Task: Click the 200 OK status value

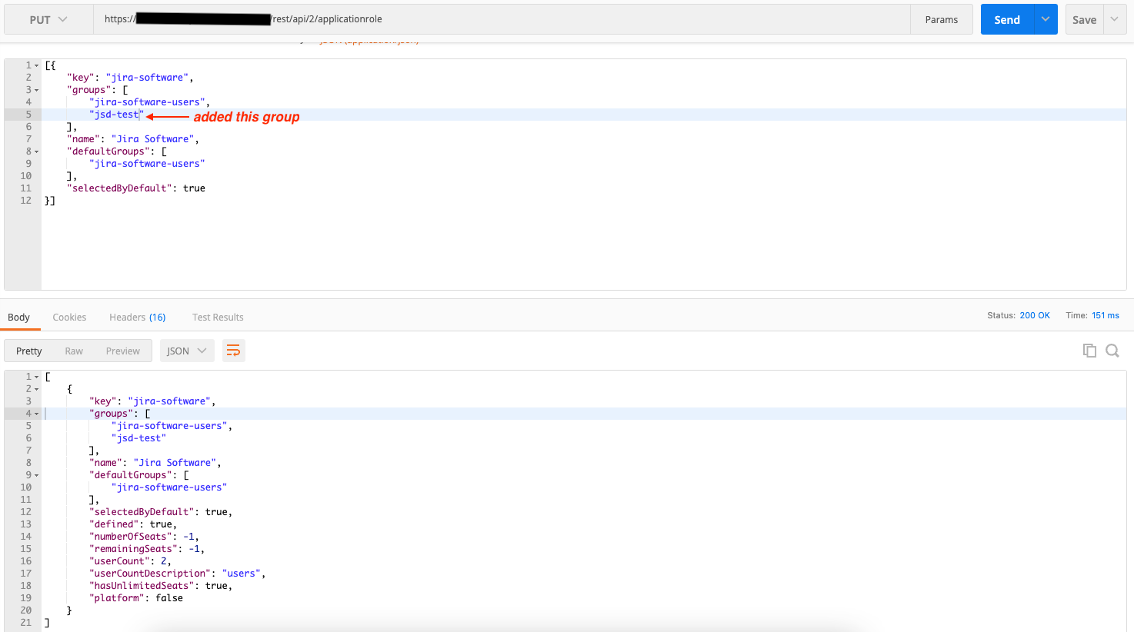Action: (1035, 315)
